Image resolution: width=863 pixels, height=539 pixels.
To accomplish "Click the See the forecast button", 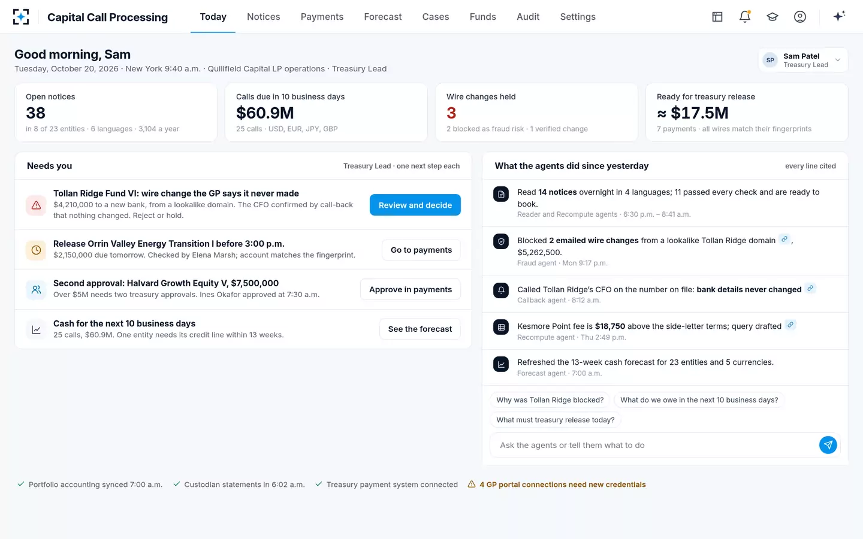I will 420,329.
